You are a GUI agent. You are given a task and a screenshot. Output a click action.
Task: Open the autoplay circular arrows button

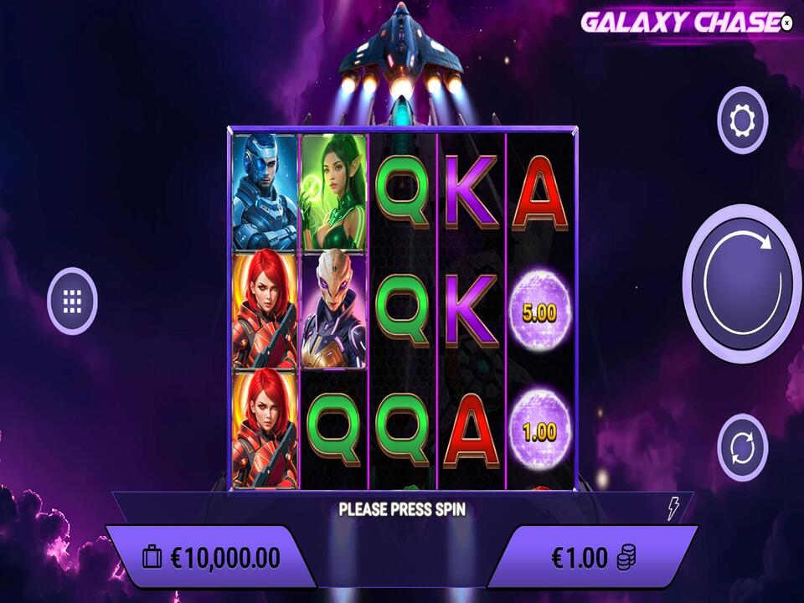(742, 447)
